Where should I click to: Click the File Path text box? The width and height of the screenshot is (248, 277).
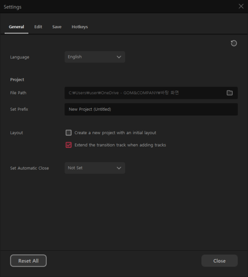145,93
